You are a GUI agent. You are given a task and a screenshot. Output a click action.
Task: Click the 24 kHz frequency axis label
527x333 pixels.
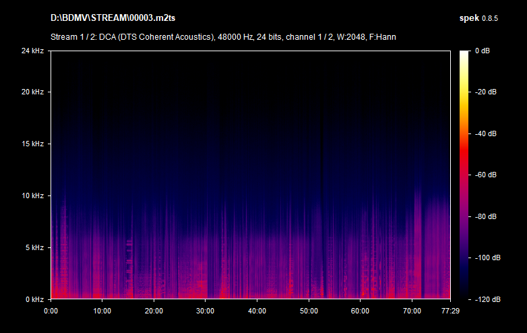(x=32, y=51)
